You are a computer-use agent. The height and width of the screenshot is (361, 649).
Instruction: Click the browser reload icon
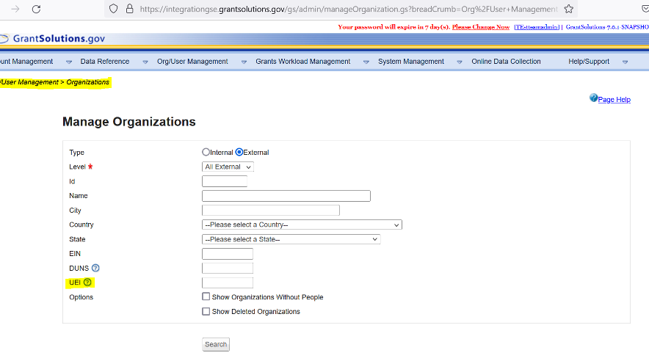click(36, 9)
